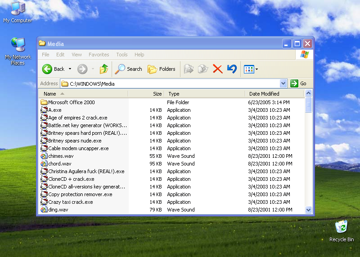Click the green Go button
This screenshot has width=360, height=257.
298,83
